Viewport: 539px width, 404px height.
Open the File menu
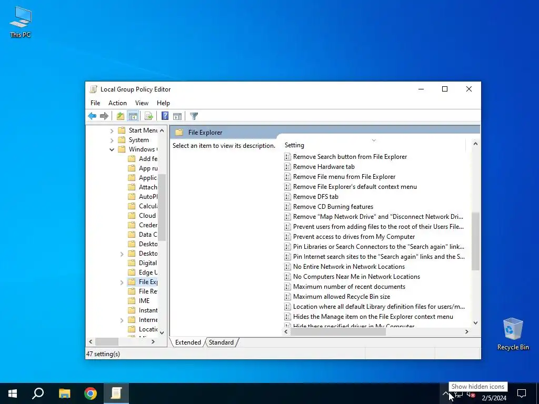95,103
